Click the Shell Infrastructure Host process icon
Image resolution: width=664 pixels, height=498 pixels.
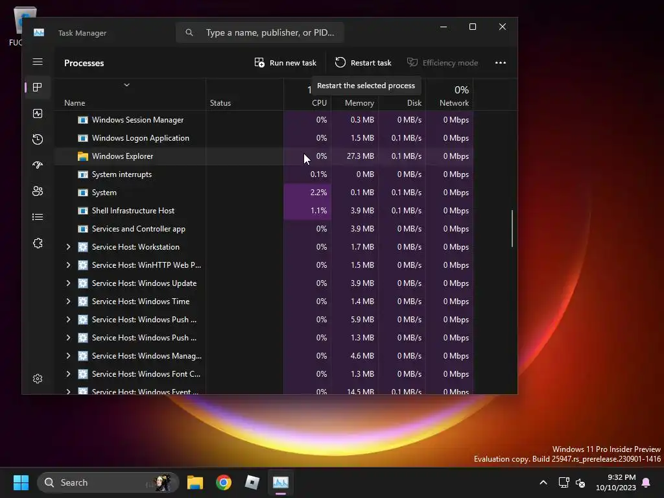pyautogui.click(x=83, y=211)
